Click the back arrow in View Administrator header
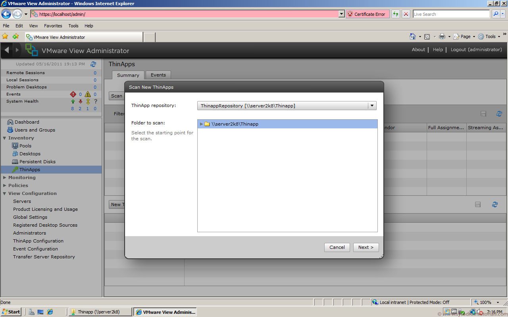 click(6, 50)
